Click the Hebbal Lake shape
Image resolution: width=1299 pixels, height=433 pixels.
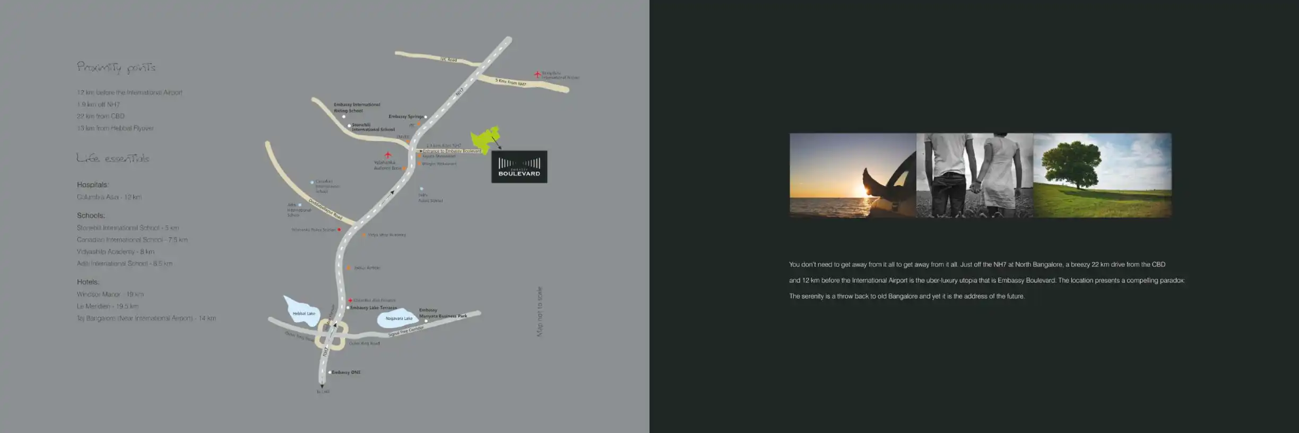[302, 309]
